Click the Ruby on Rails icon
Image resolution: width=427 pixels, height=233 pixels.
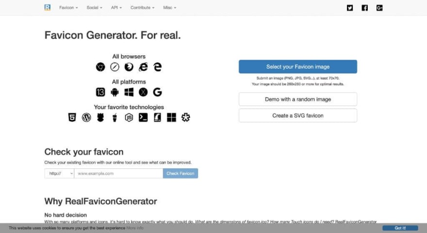(157, 117)
